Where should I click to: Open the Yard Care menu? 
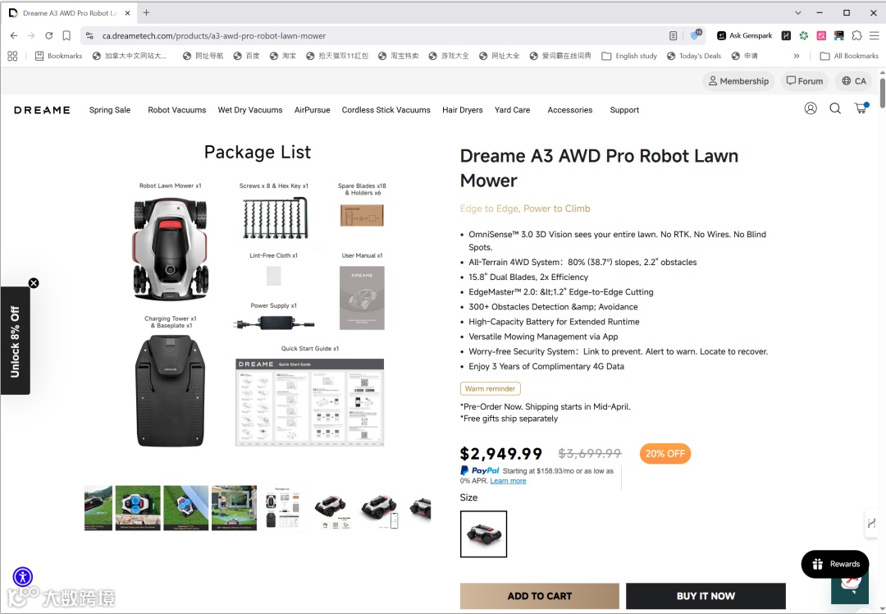[x=512, y=110]
